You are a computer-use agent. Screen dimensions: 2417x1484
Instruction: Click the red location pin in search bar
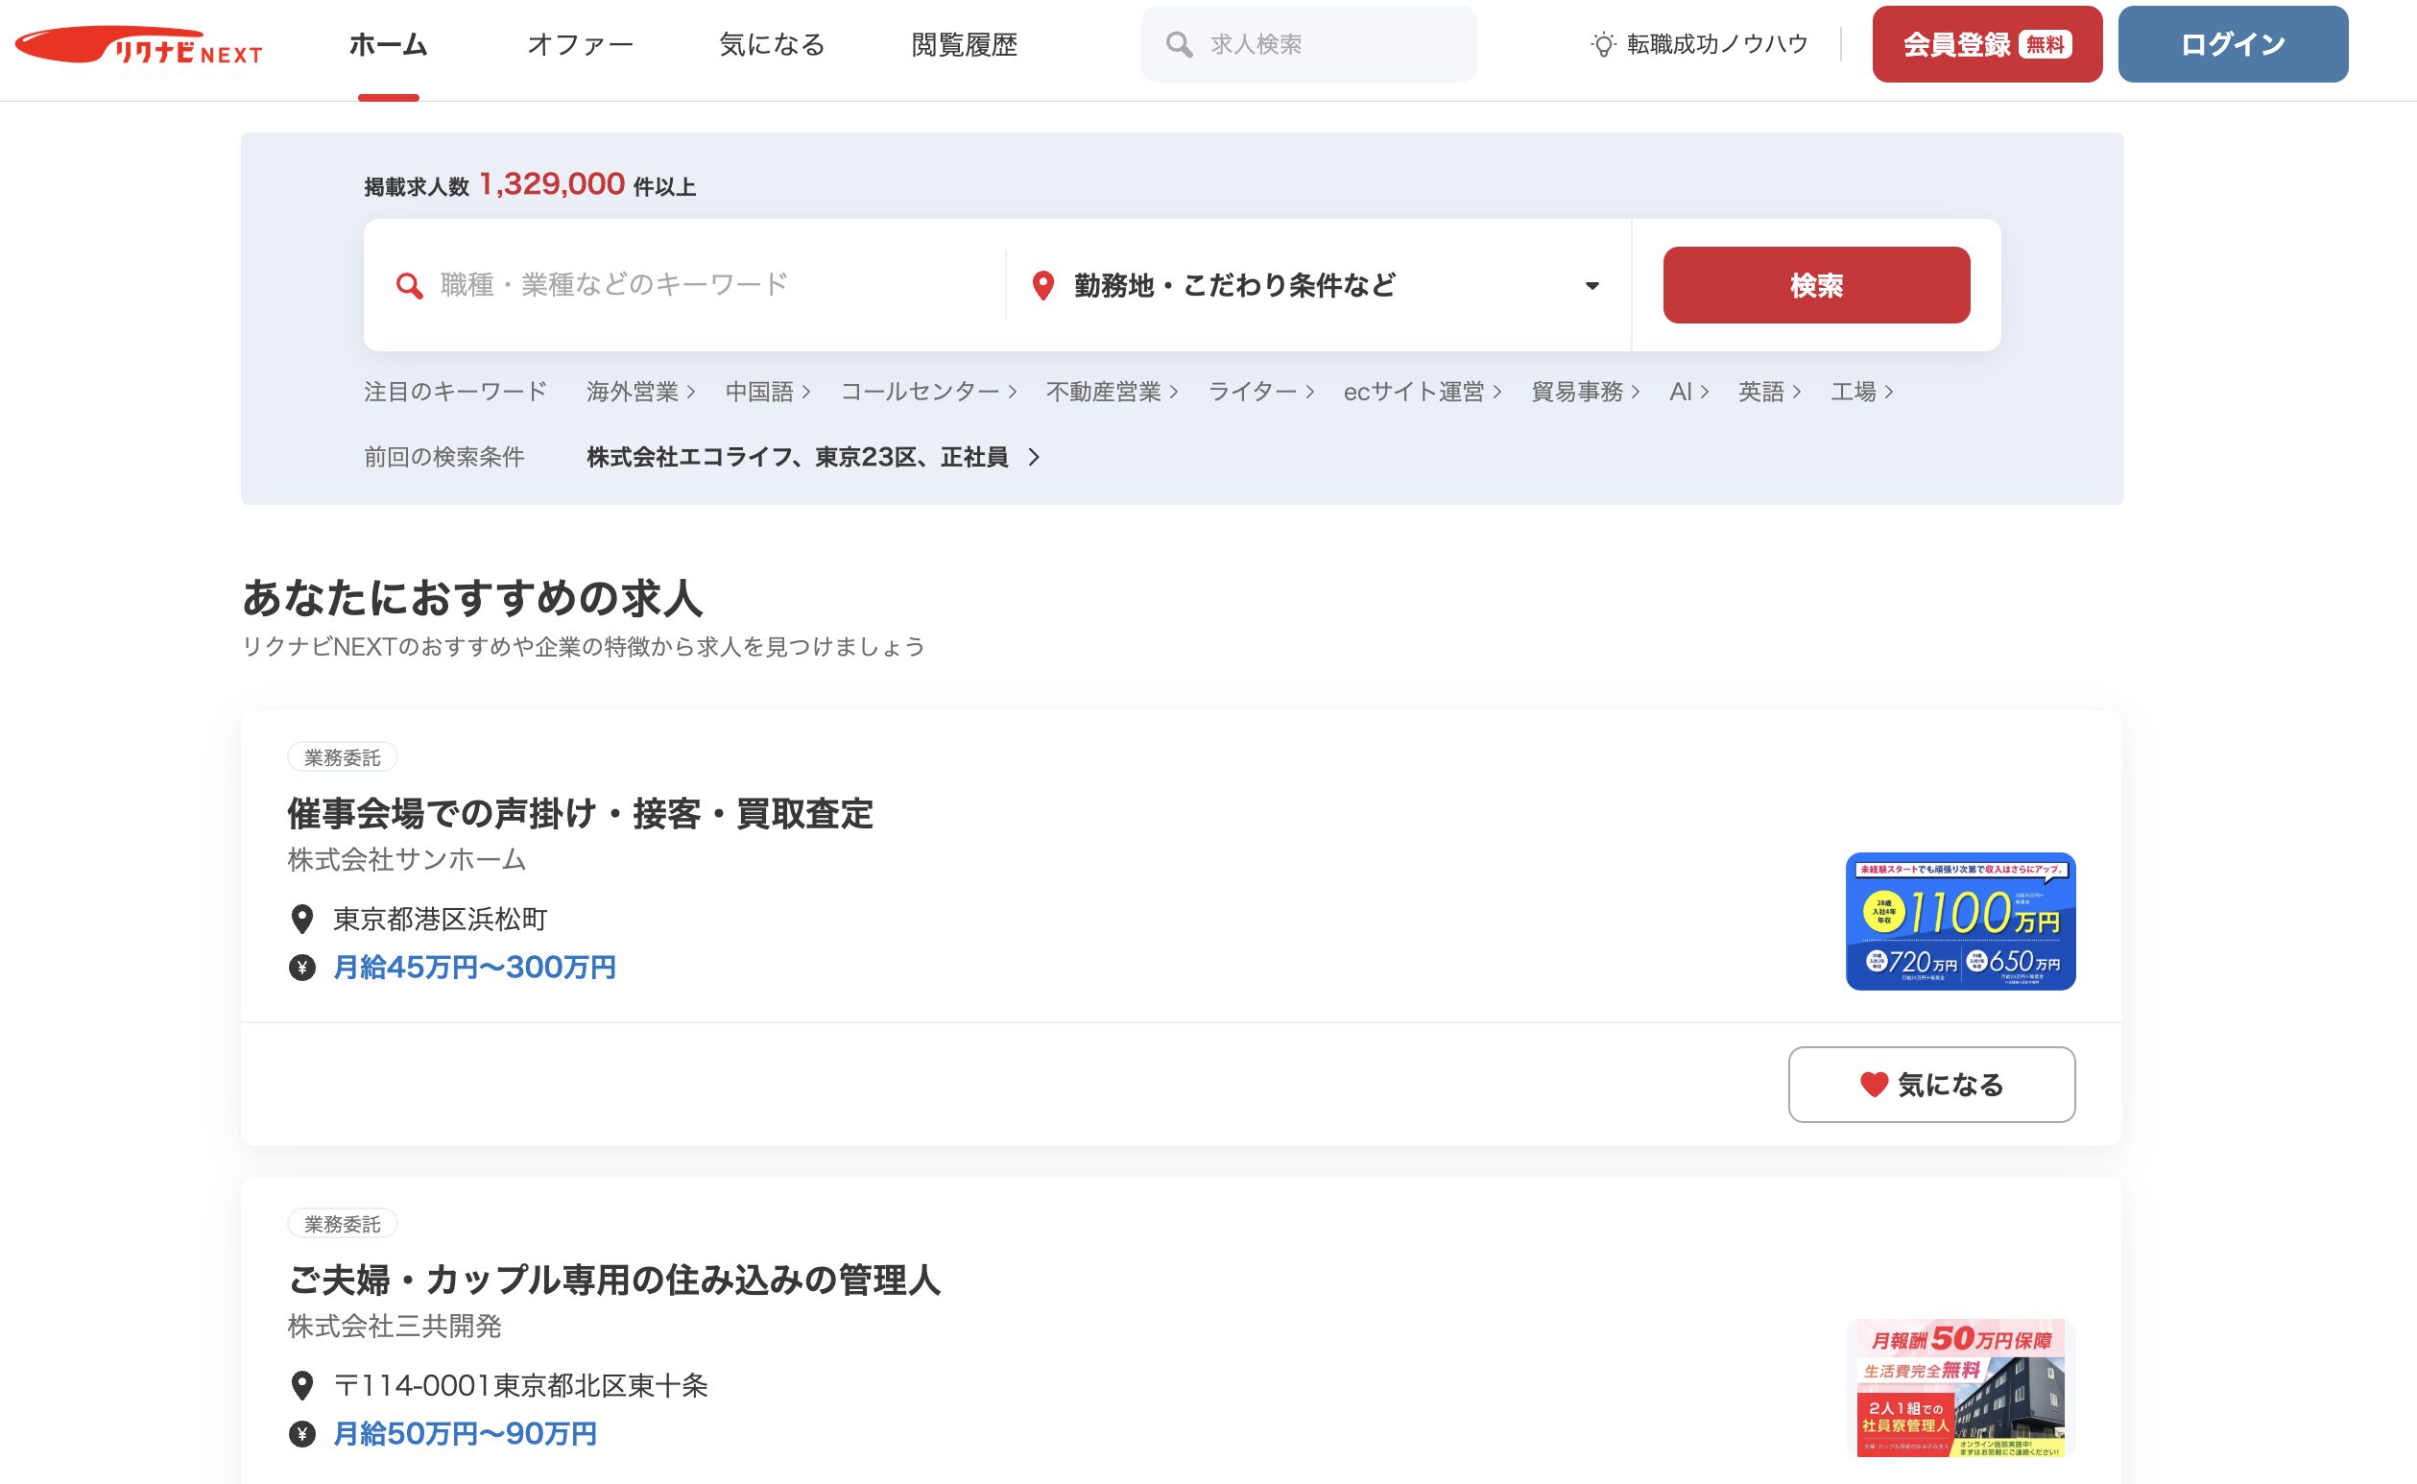coord(1043,286)
